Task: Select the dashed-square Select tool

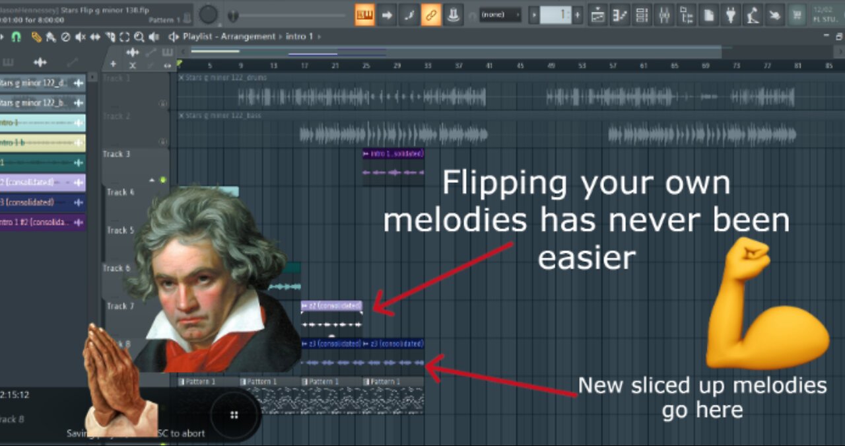Action: pyautogui.click(x=124, y=37)
